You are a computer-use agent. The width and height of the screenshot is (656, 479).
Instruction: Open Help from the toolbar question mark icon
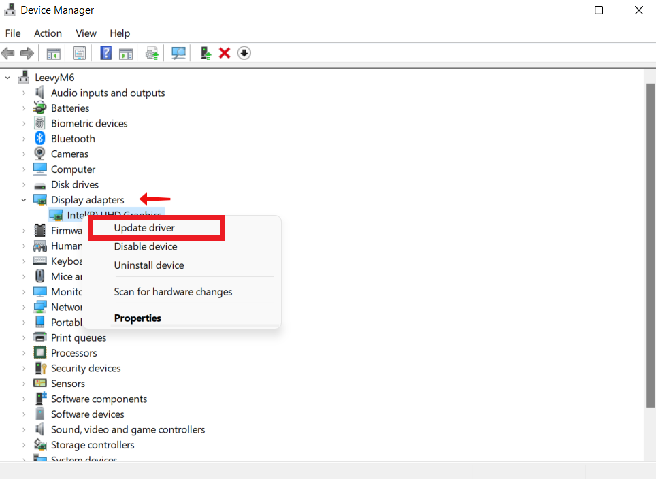[x=105, y=52]
